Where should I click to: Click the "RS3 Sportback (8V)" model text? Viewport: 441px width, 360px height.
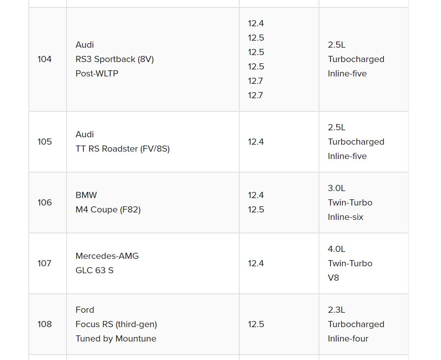[x=115, y=59]
